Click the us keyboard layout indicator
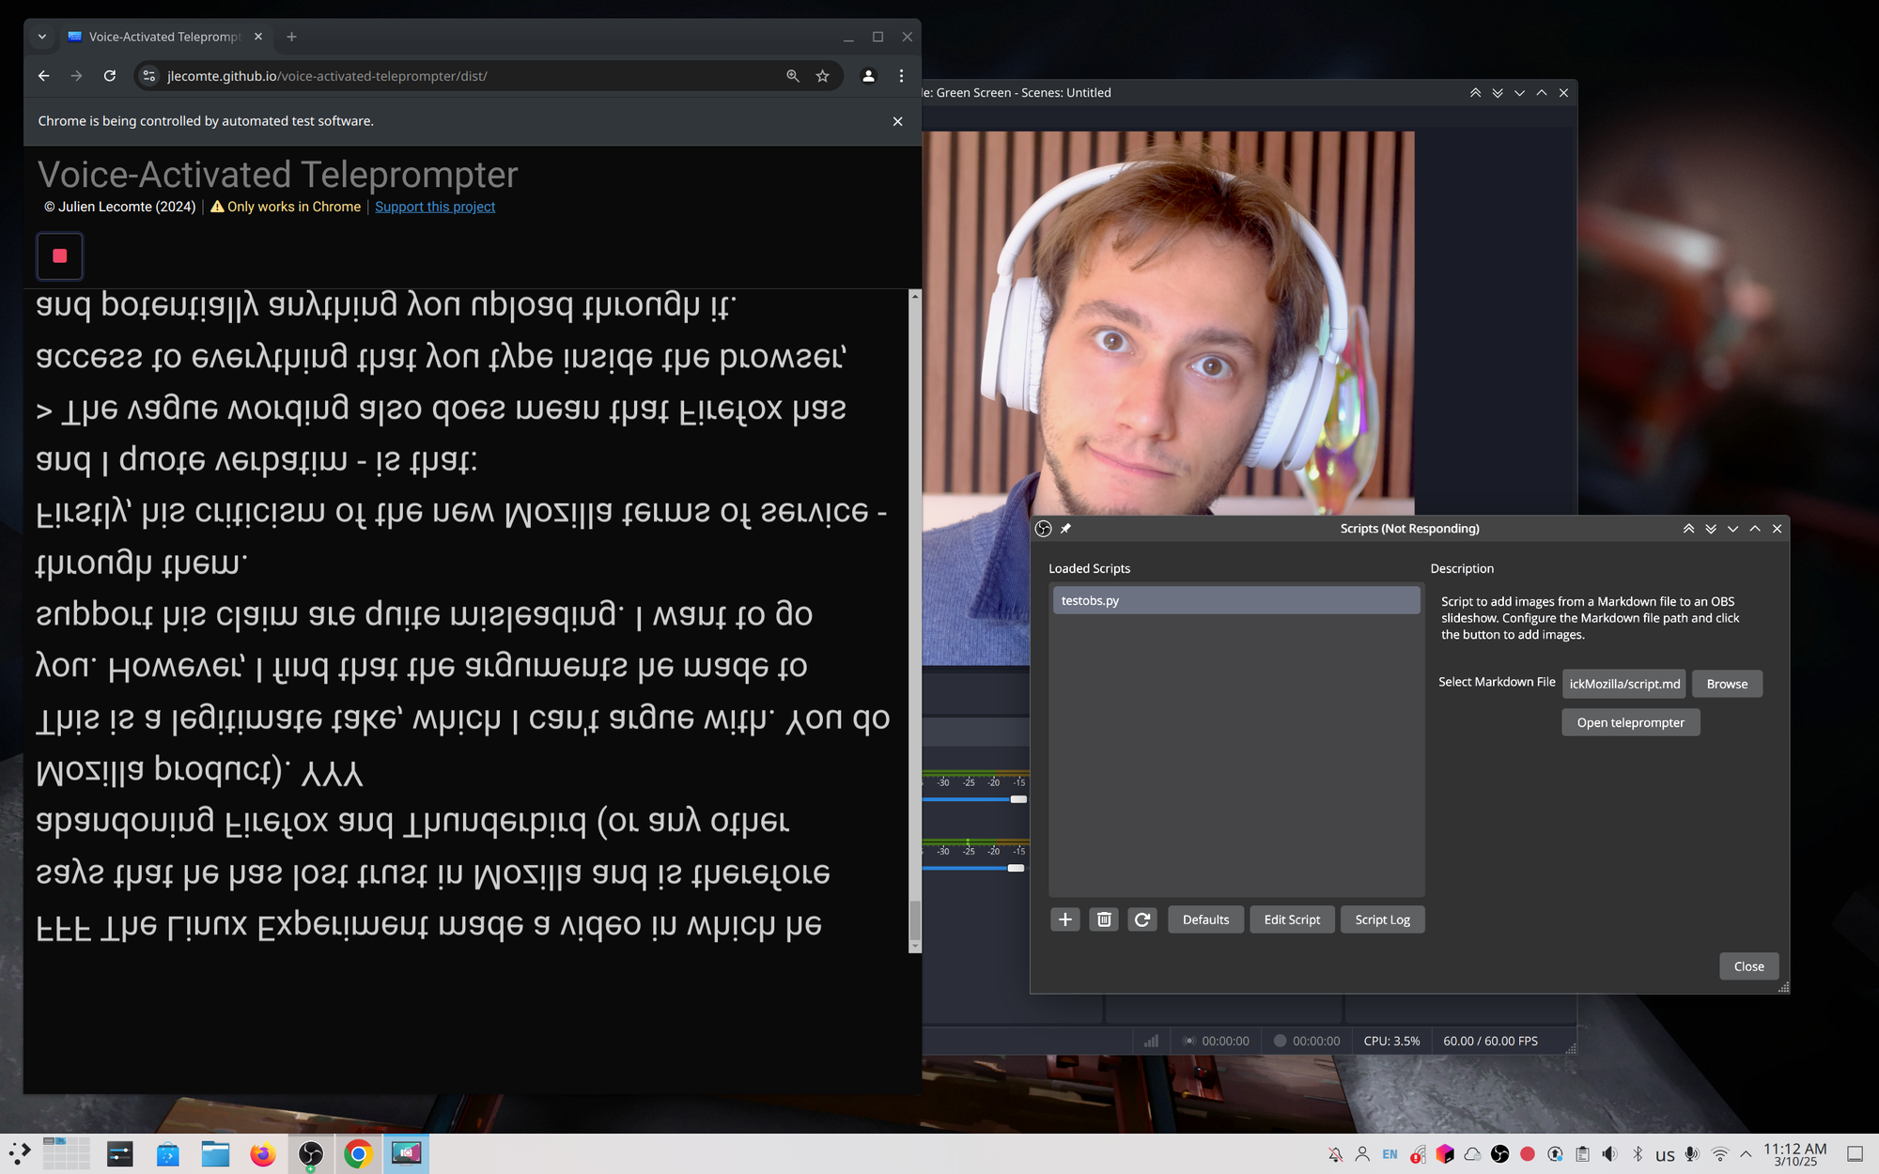Image resolution: width=1879 pixels, height=1174 pixels. pos(1665,1155)
